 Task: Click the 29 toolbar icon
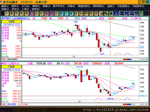pos(81,13)
